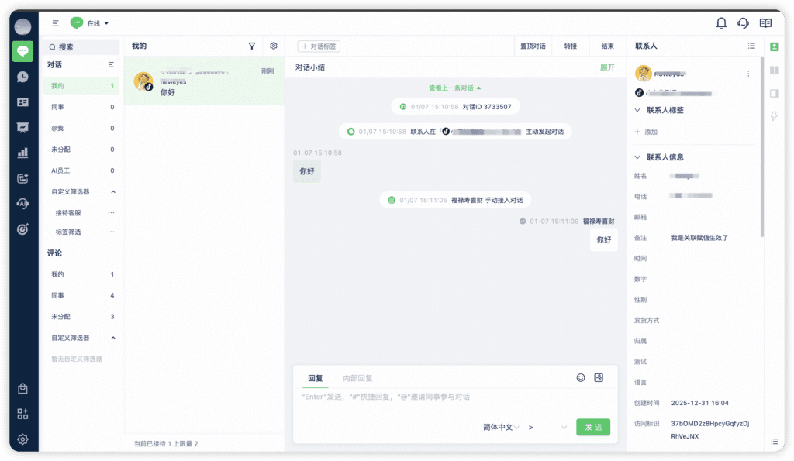794x461 pixels.
Task: Collapse the 联系人信息 section
Action: [x=637, y=157]
